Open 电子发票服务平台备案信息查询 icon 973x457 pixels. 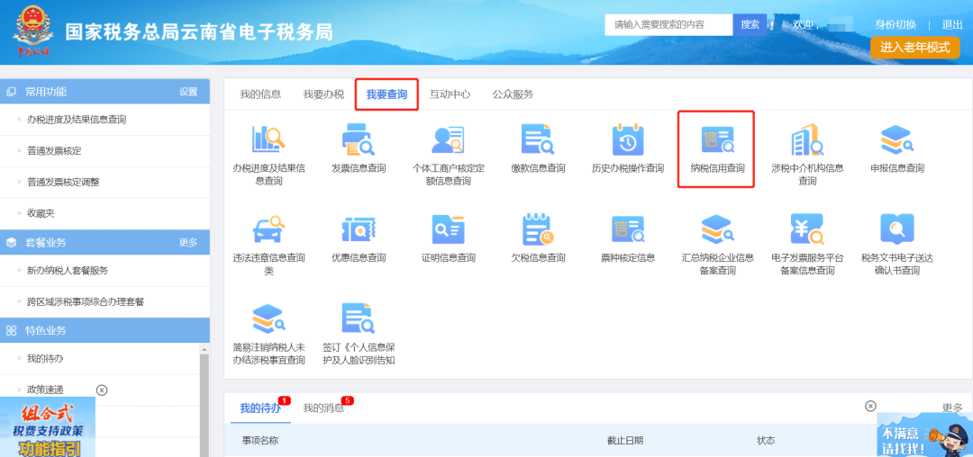[x=806, y=230]
